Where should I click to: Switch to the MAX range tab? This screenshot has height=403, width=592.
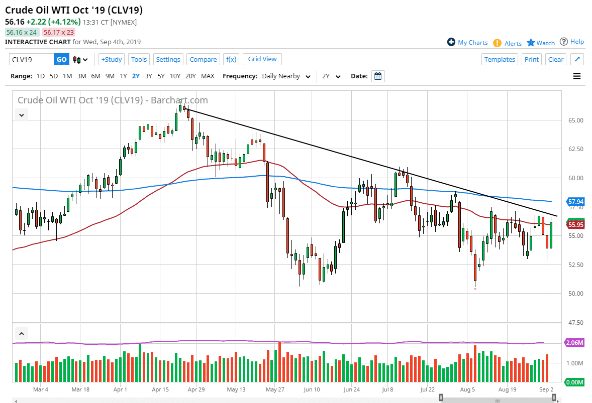point(207,76)
